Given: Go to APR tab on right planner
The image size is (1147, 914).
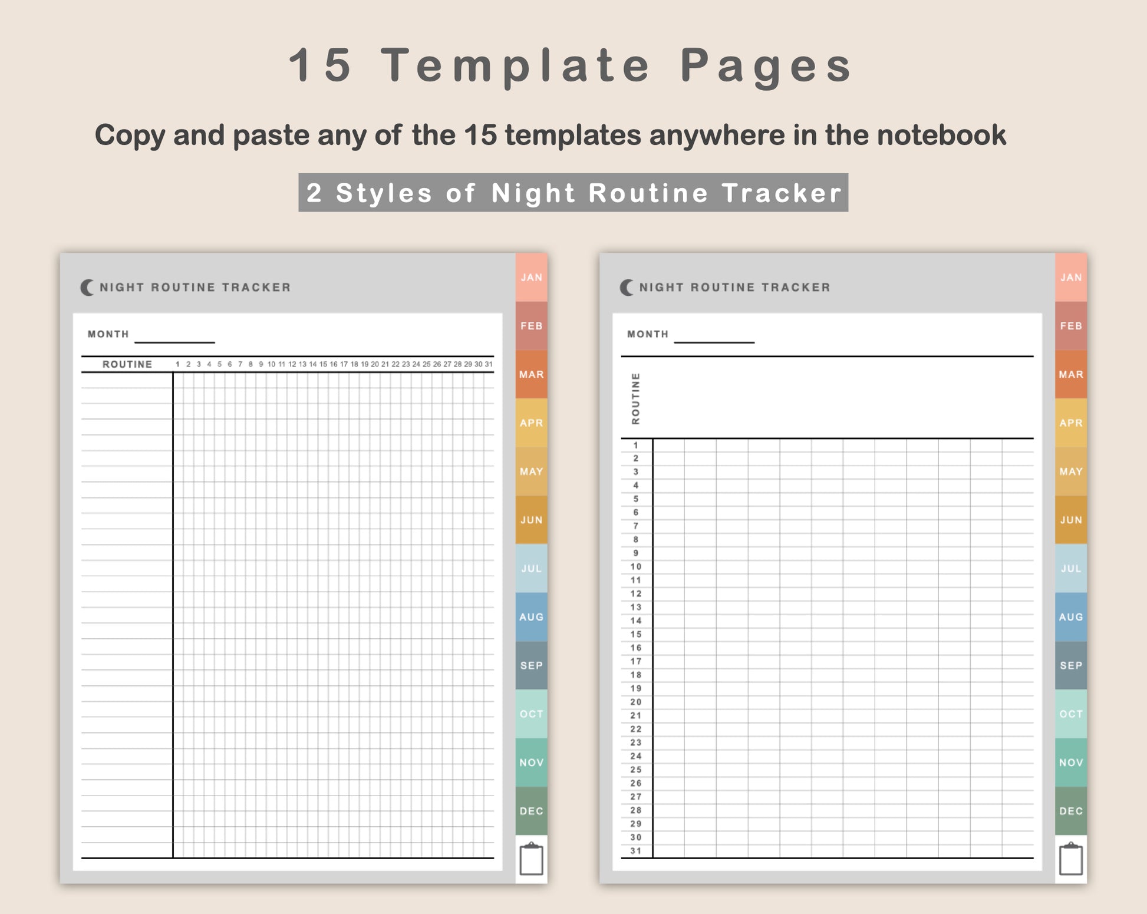Looking at the screenshot, I should (x=1071, y=423).
